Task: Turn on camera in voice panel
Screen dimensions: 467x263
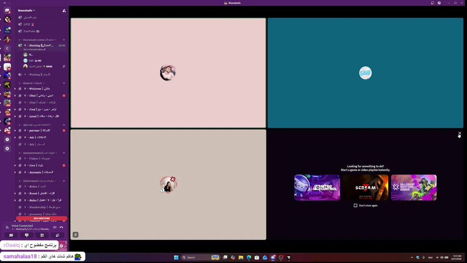Action: click(11, 235)
